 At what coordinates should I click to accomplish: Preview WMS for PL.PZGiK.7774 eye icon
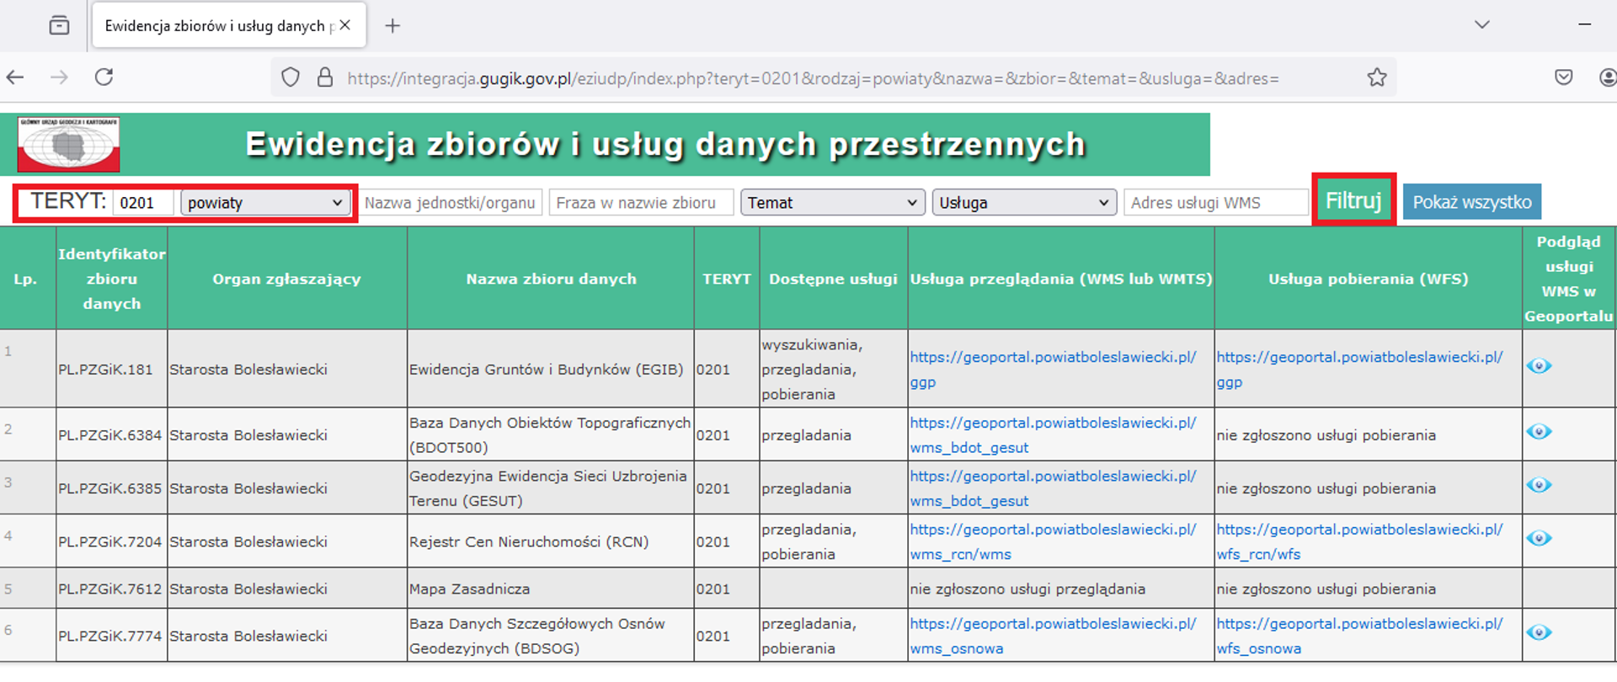click(x=1539, y=632)
